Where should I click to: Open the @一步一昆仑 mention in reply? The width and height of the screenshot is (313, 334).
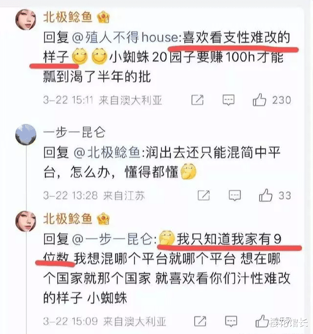[x=112, y=239]
